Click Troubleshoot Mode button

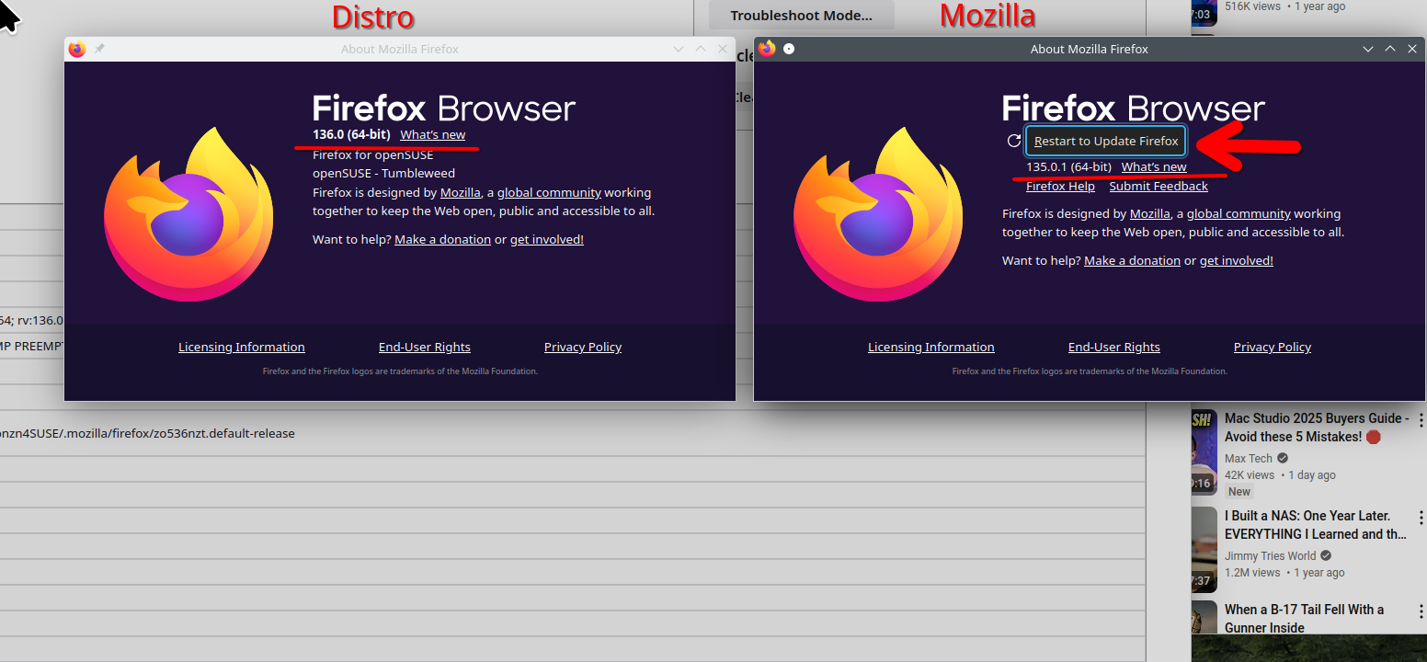801,15
